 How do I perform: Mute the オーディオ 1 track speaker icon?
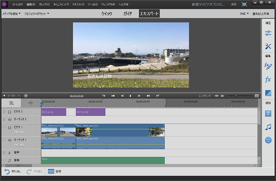(10, 140)
